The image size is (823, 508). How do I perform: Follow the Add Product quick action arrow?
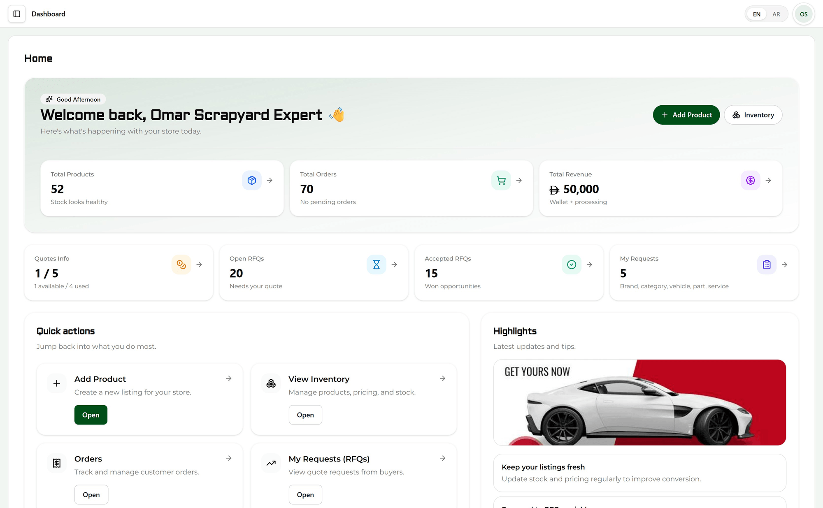pos(229,378)
